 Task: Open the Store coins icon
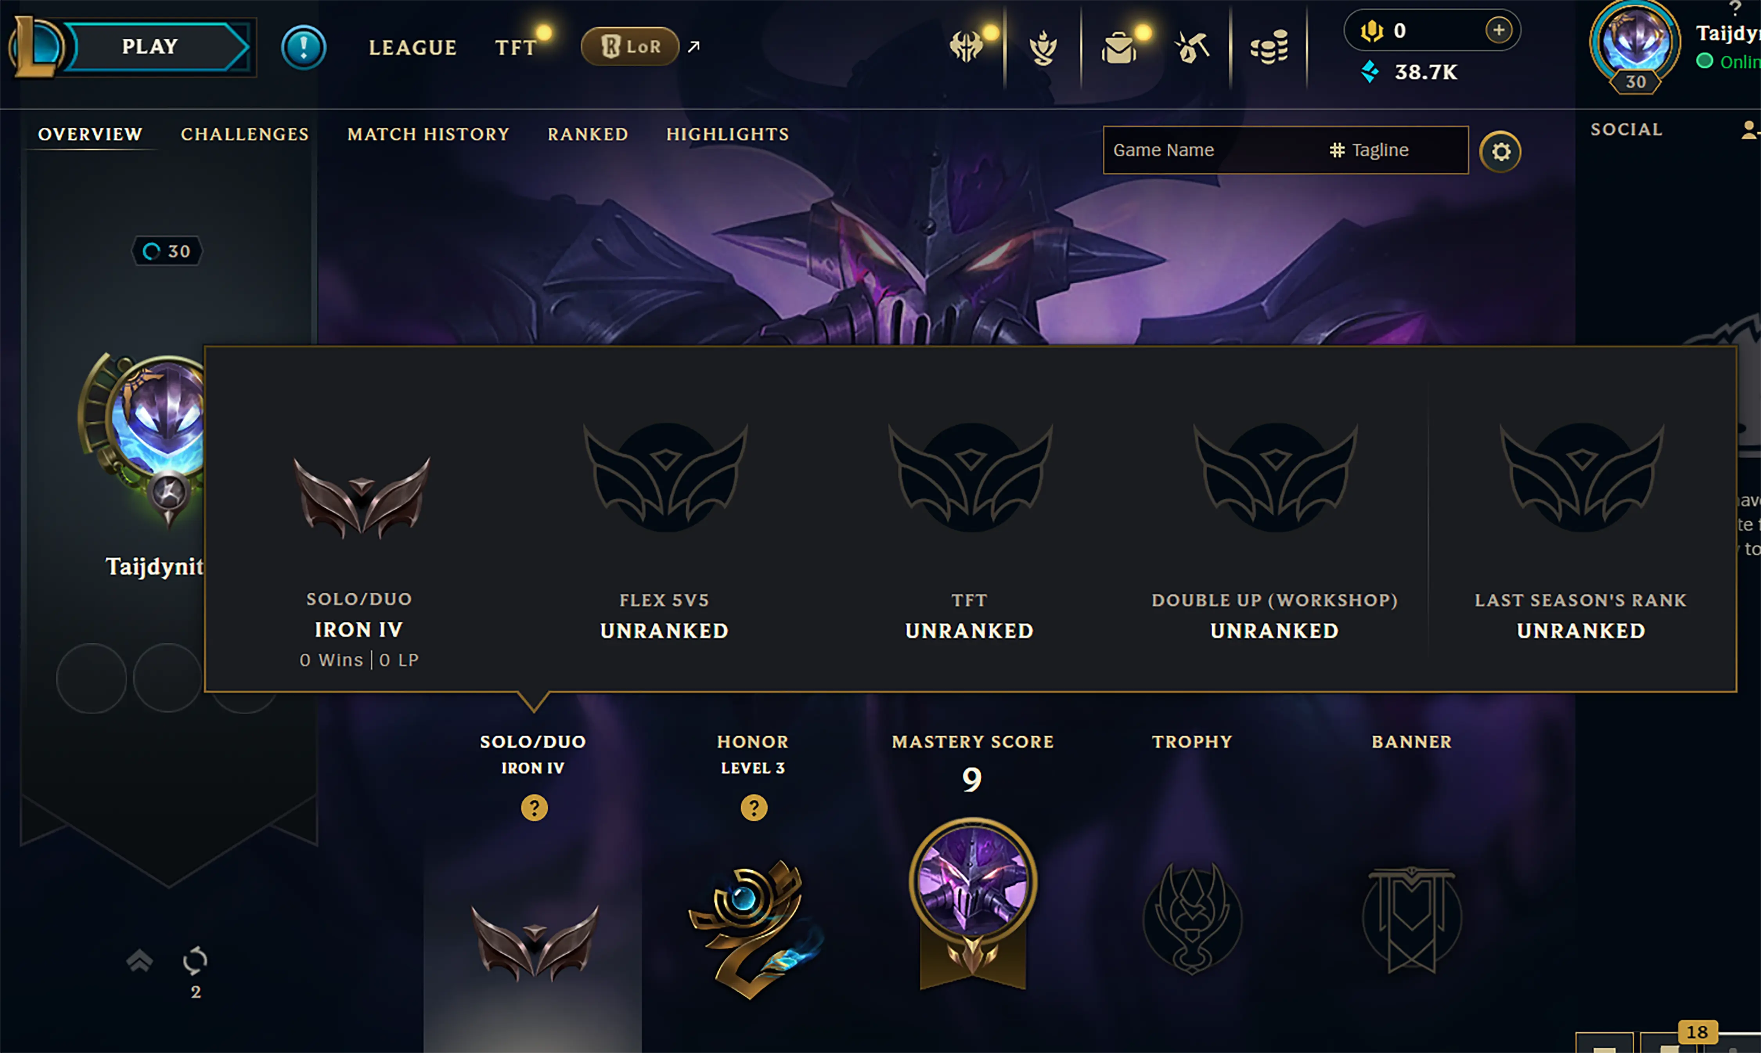1269,47
